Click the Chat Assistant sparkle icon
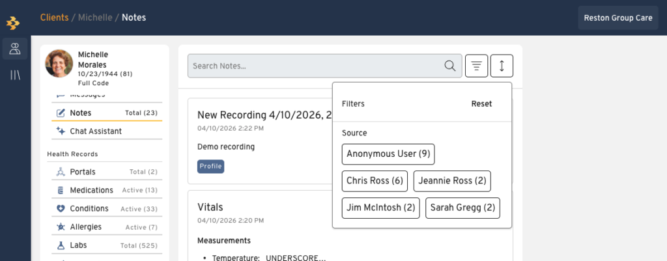The height and width of the screenshot is (261, 667). point(61,131)
